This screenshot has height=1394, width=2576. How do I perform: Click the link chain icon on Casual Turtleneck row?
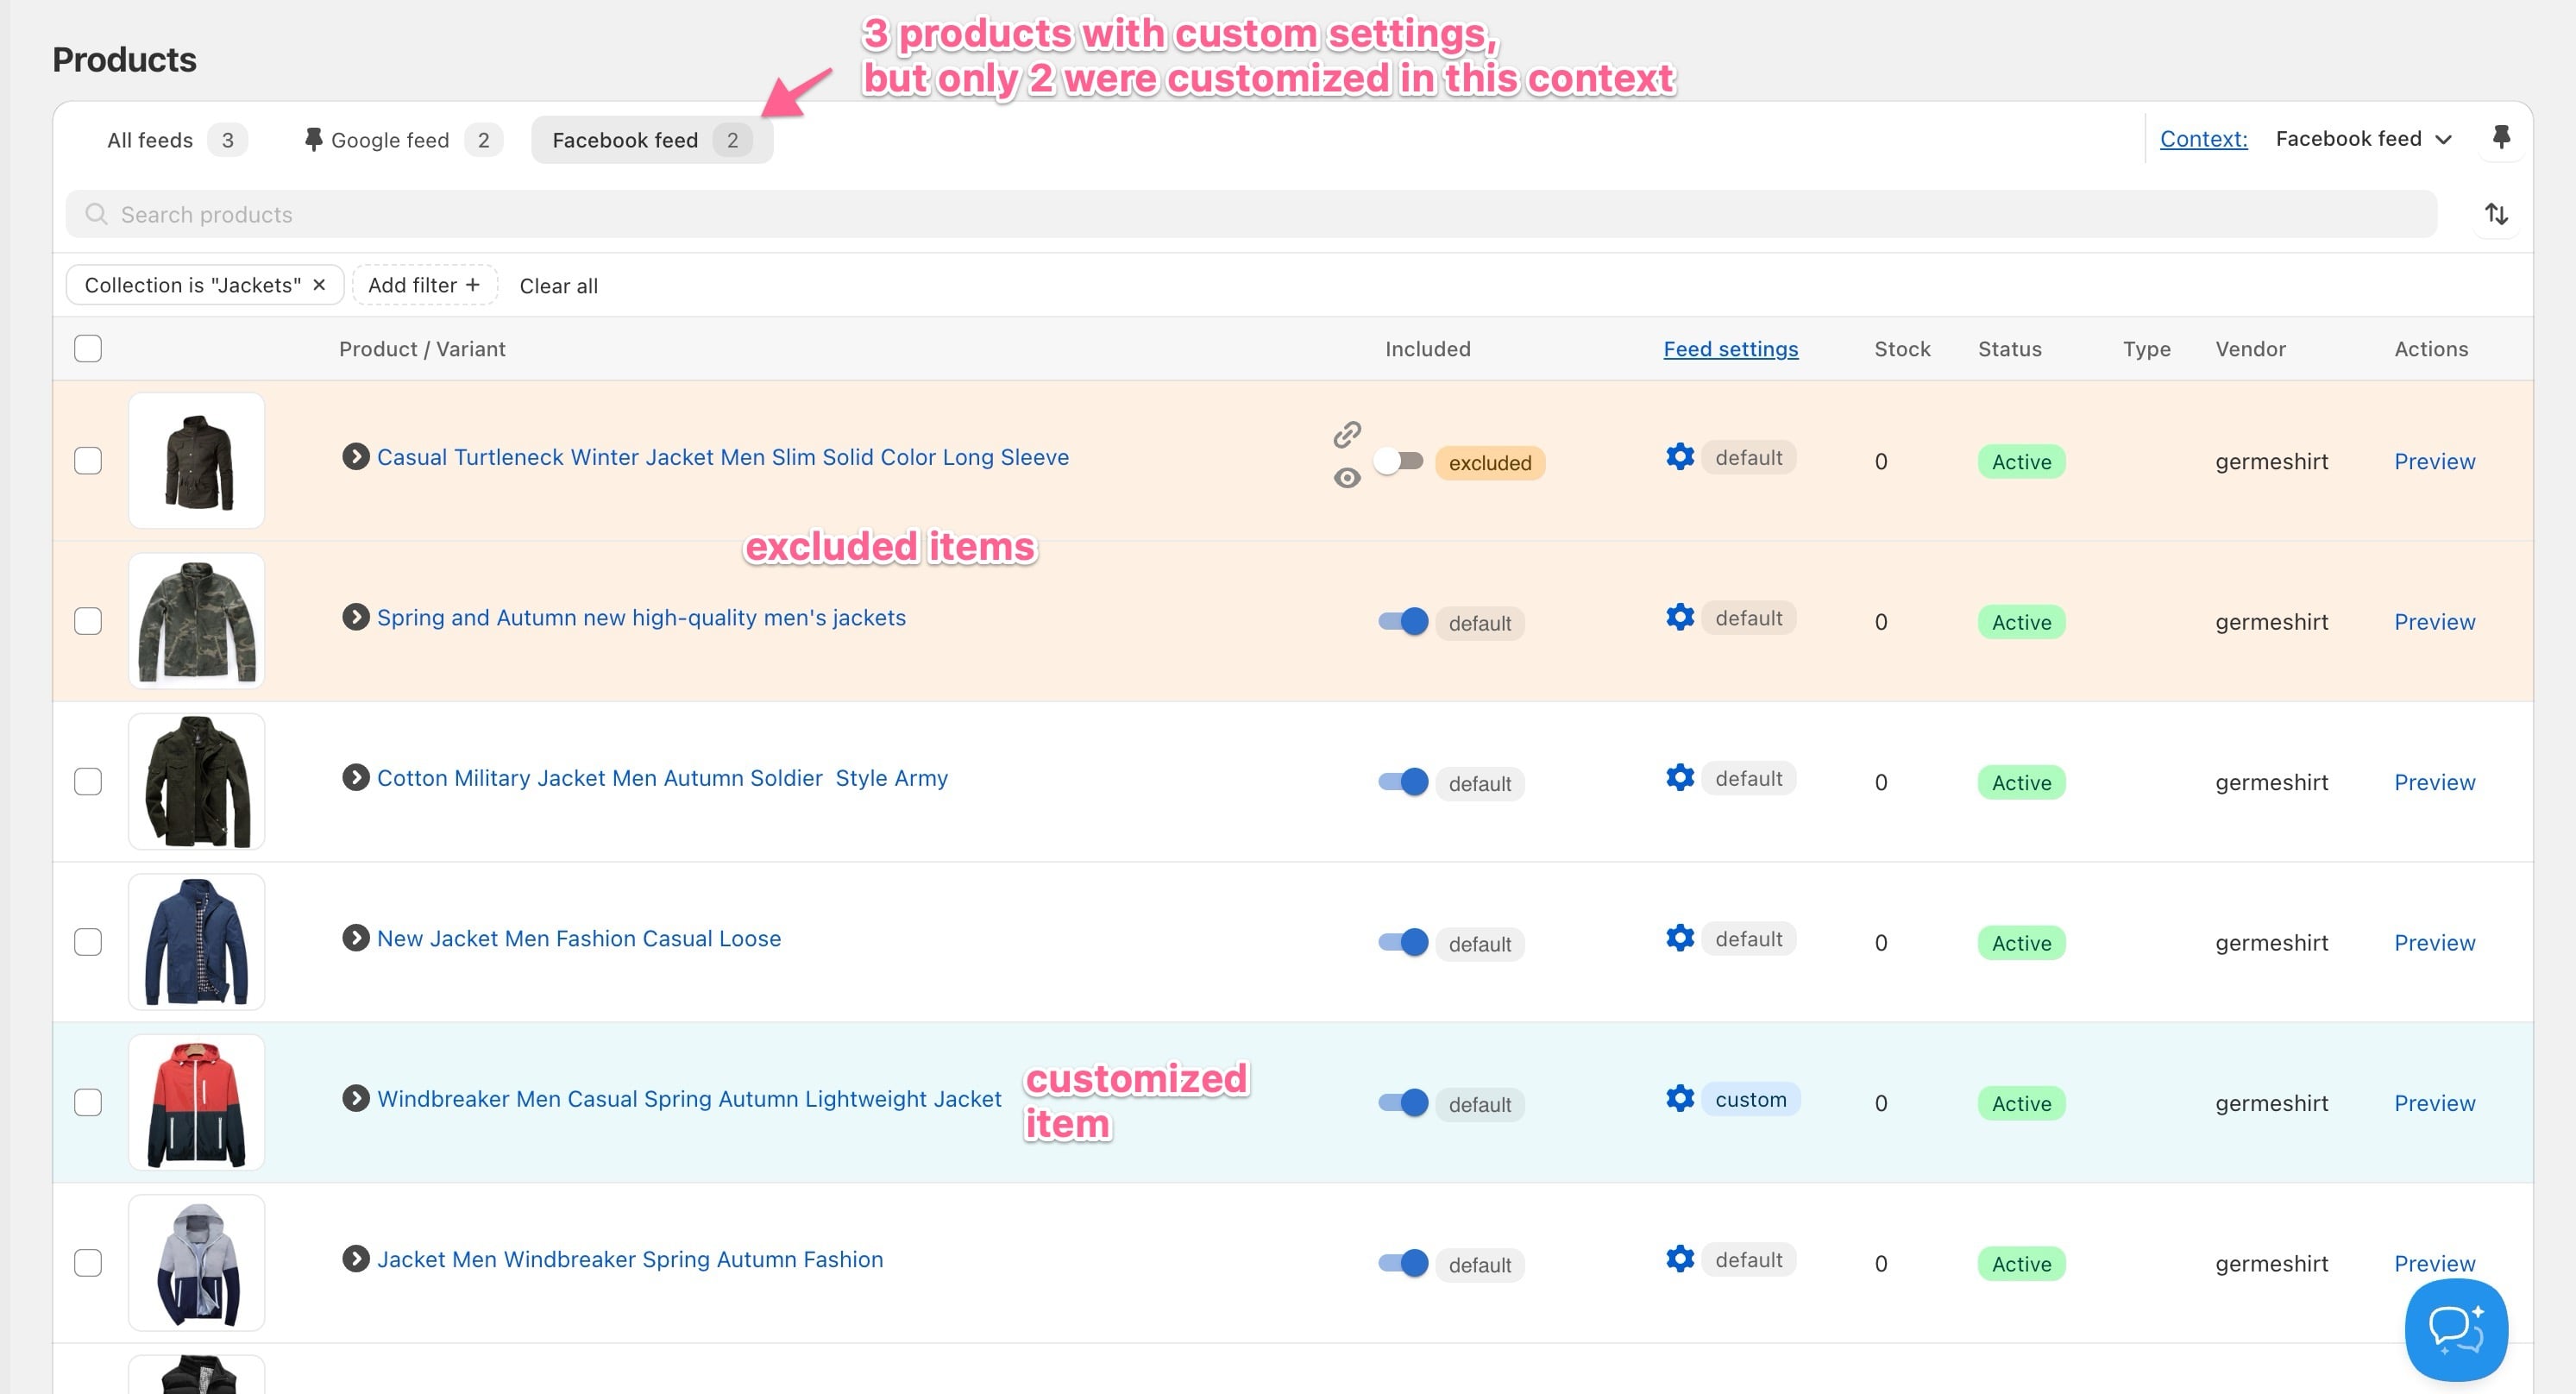pyautogui.click(x=1347, y=435)
